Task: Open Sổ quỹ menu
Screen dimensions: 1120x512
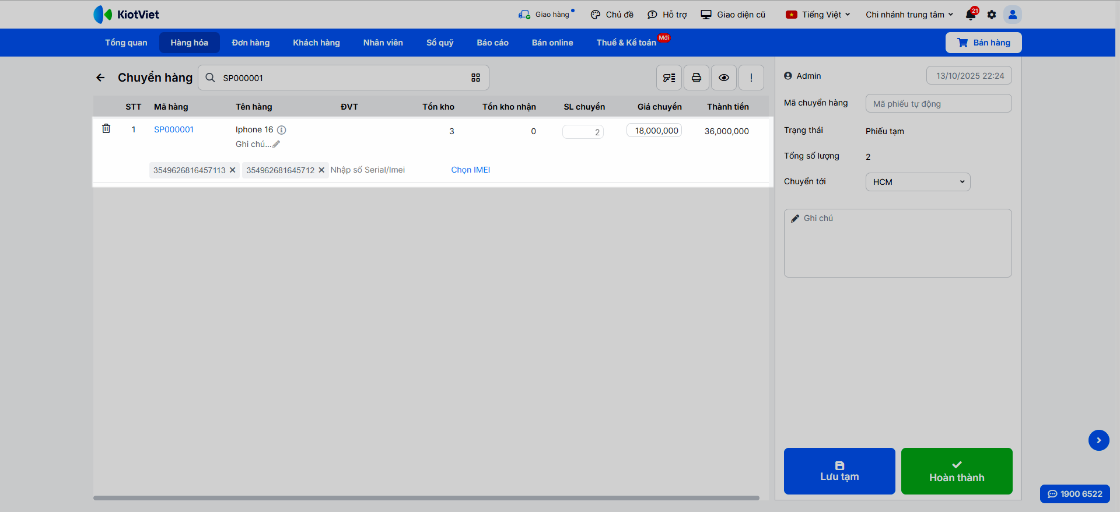Action: (x=440, y=43)
